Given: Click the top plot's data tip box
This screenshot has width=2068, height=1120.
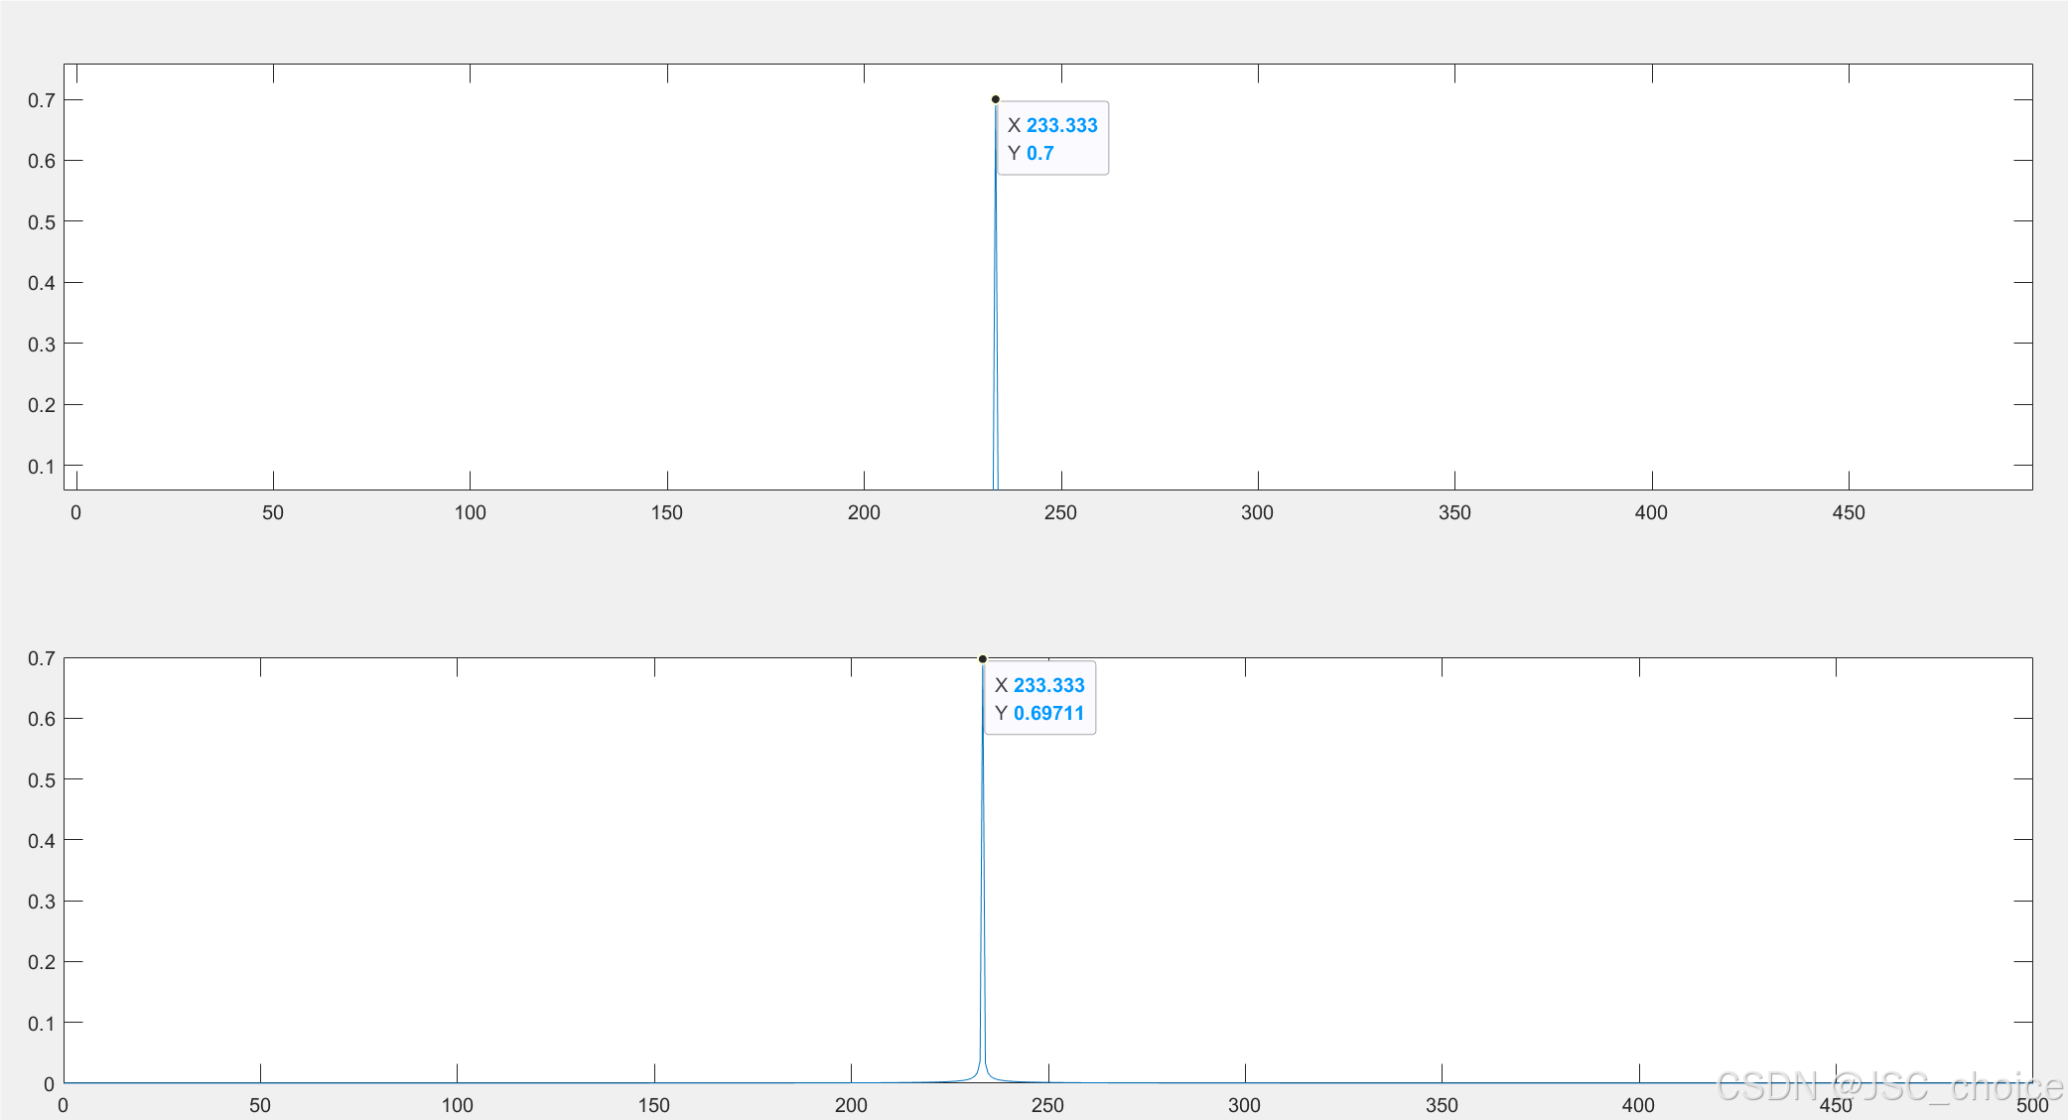Looking at the screenshot, I should tap(1052, 138).
